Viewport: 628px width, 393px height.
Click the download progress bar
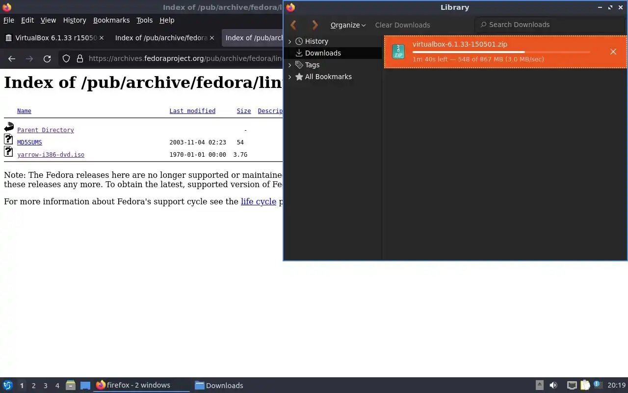501,52
